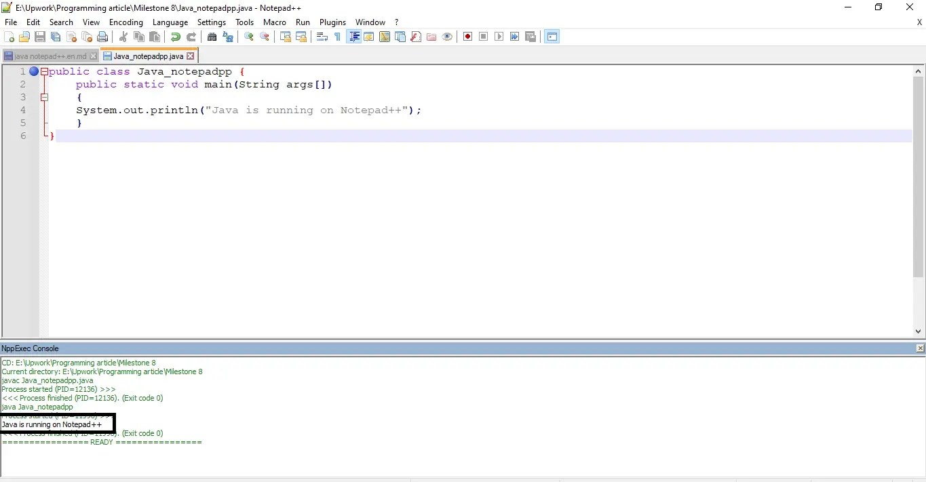Open an existing file

pos(24,37)
